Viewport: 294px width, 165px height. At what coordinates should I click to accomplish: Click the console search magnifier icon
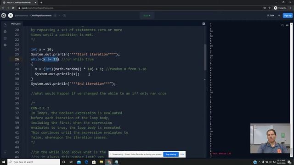283,25
